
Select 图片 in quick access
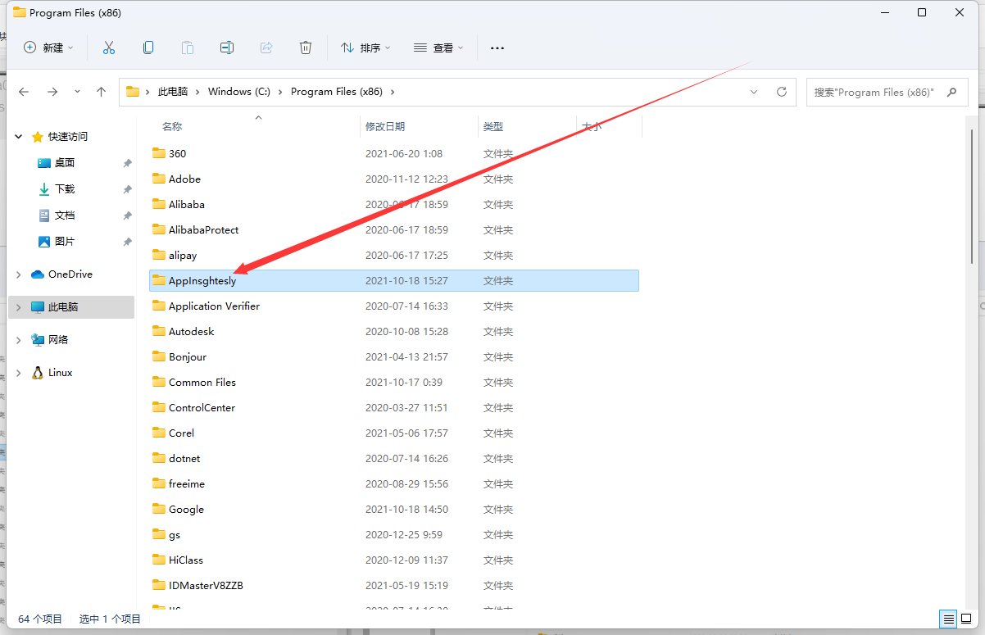point(65,242)
